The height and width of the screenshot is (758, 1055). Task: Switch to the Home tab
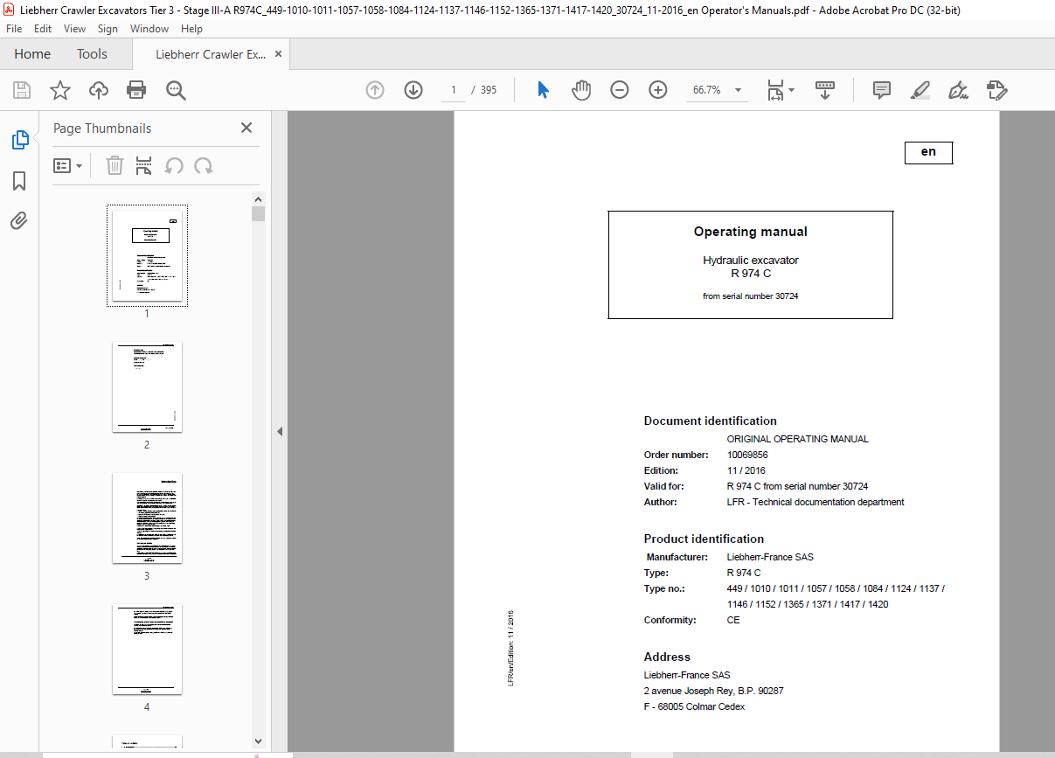(32, 54)
